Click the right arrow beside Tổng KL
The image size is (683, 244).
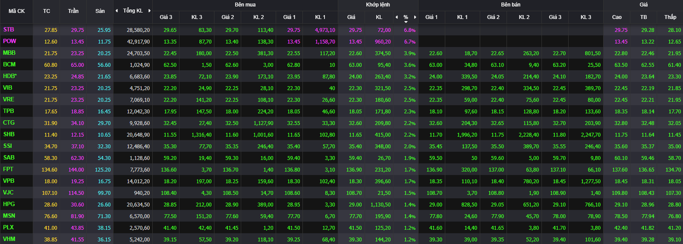click(149, 11)
